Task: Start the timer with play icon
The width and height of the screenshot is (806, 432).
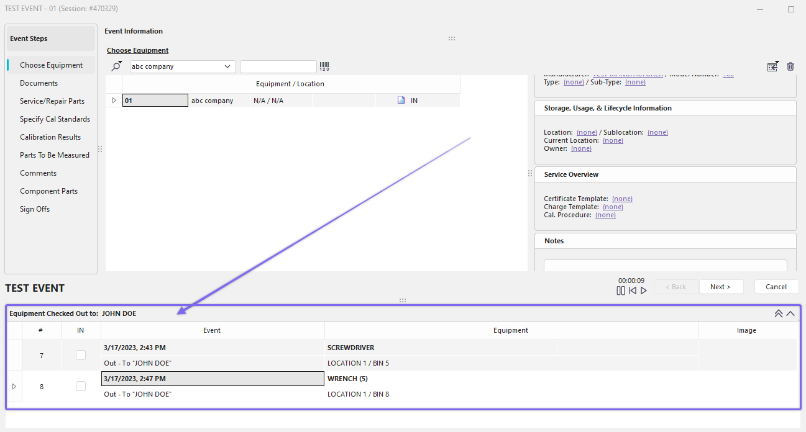Action: tap(644, 290)
